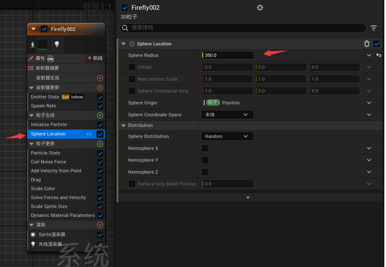Screen dimensions: 386x267
Task: Click the emitter thumbnail preview square
Action: coord(42,44)
